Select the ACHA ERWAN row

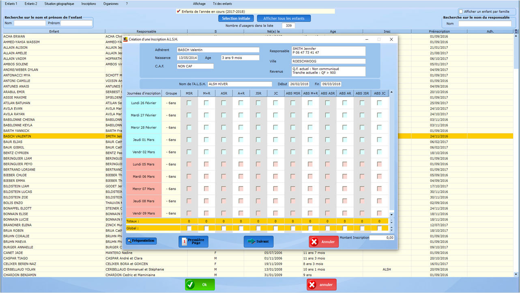tap(258, 37)
